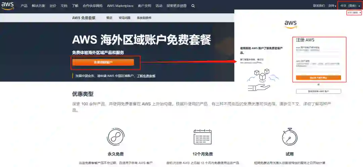Click the 试用 heading
Screen dimensions: 363x167
click(290, 154)
